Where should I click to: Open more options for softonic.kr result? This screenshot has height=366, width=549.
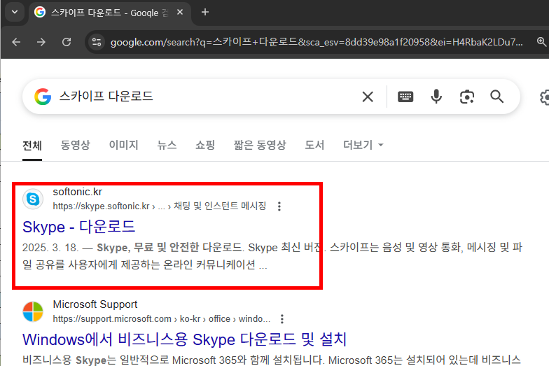[x=279, y=206]
